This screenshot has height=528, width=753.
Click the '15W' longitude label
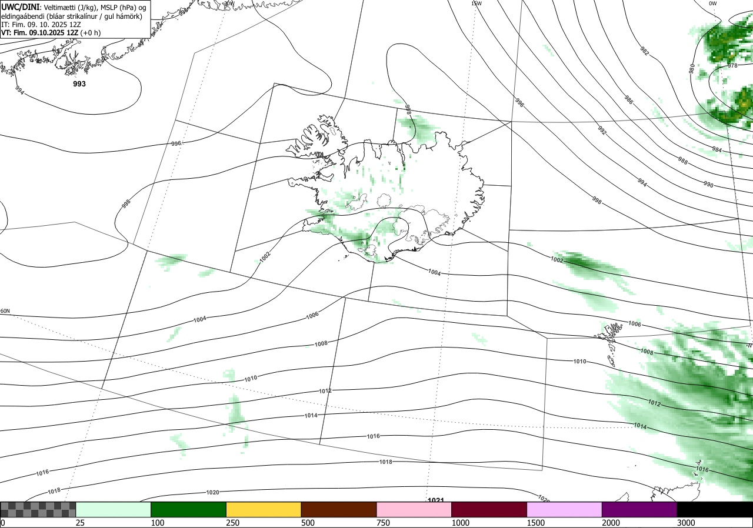pyautogui.click(x=476, y=4)
